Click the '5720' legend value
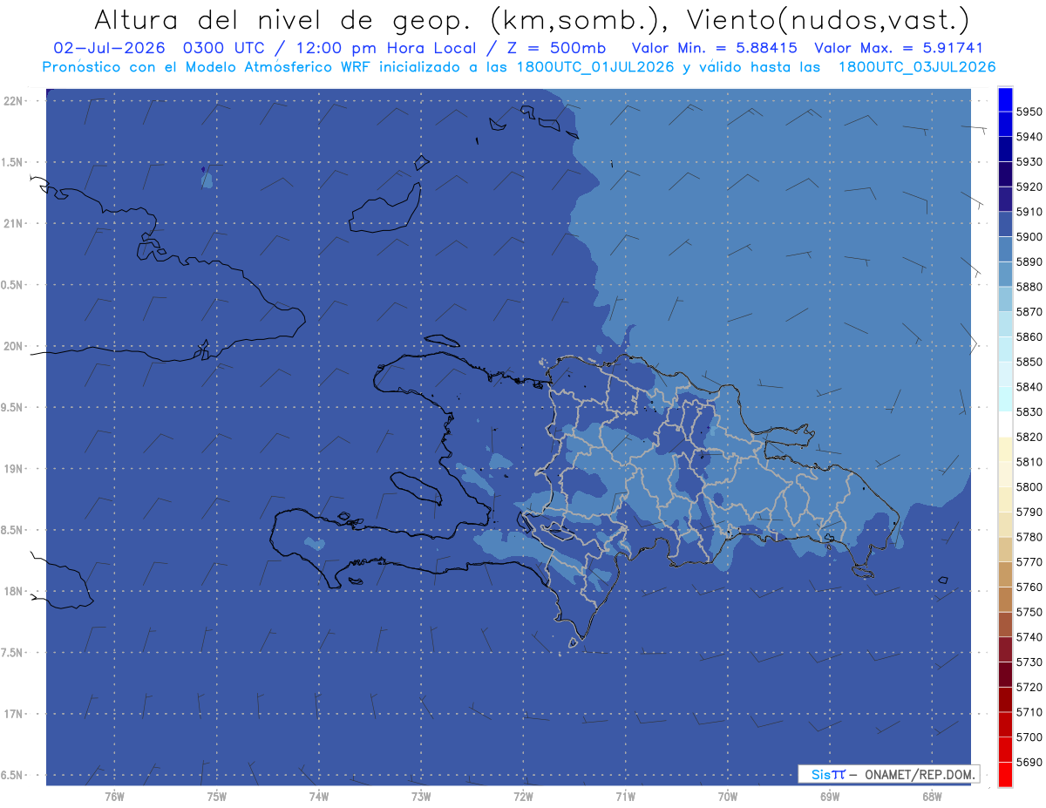Screen dimensions: 1046x808 (1029, 687)
